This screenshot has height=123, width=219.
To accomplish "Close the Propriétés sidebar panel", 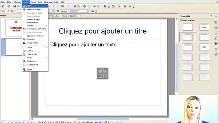I will point(211,16).
